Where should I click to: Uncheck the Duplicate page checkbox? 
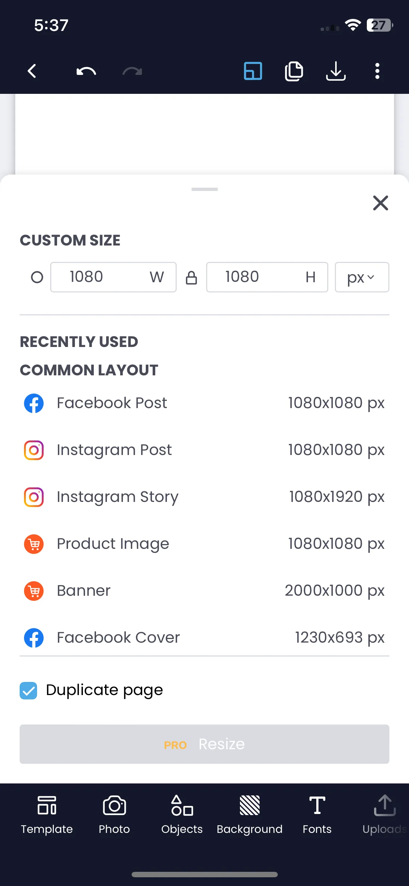[x=28, y=691]
